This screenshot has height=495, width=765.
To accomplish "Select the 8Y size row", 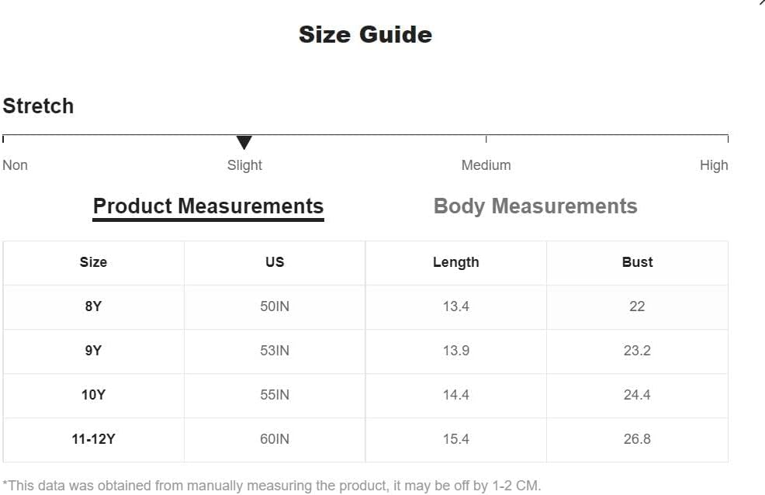I will tap(365, 306).
